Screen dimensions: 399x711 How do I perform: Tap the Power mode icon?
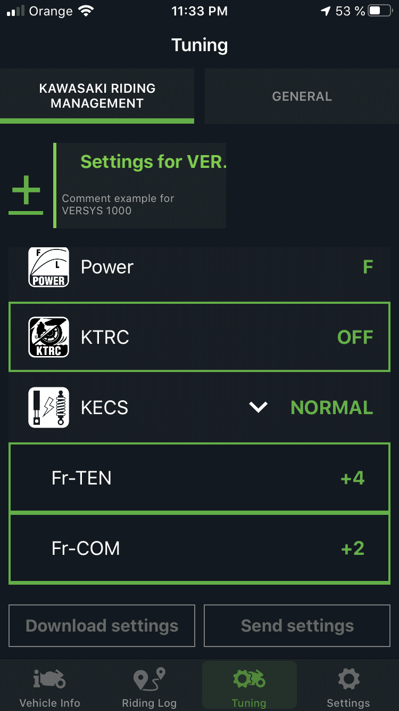[x=48, y=267]
